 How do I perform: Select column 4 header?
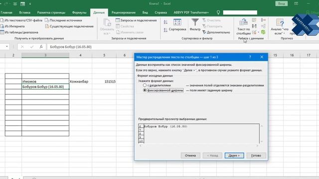click(81, 55)
